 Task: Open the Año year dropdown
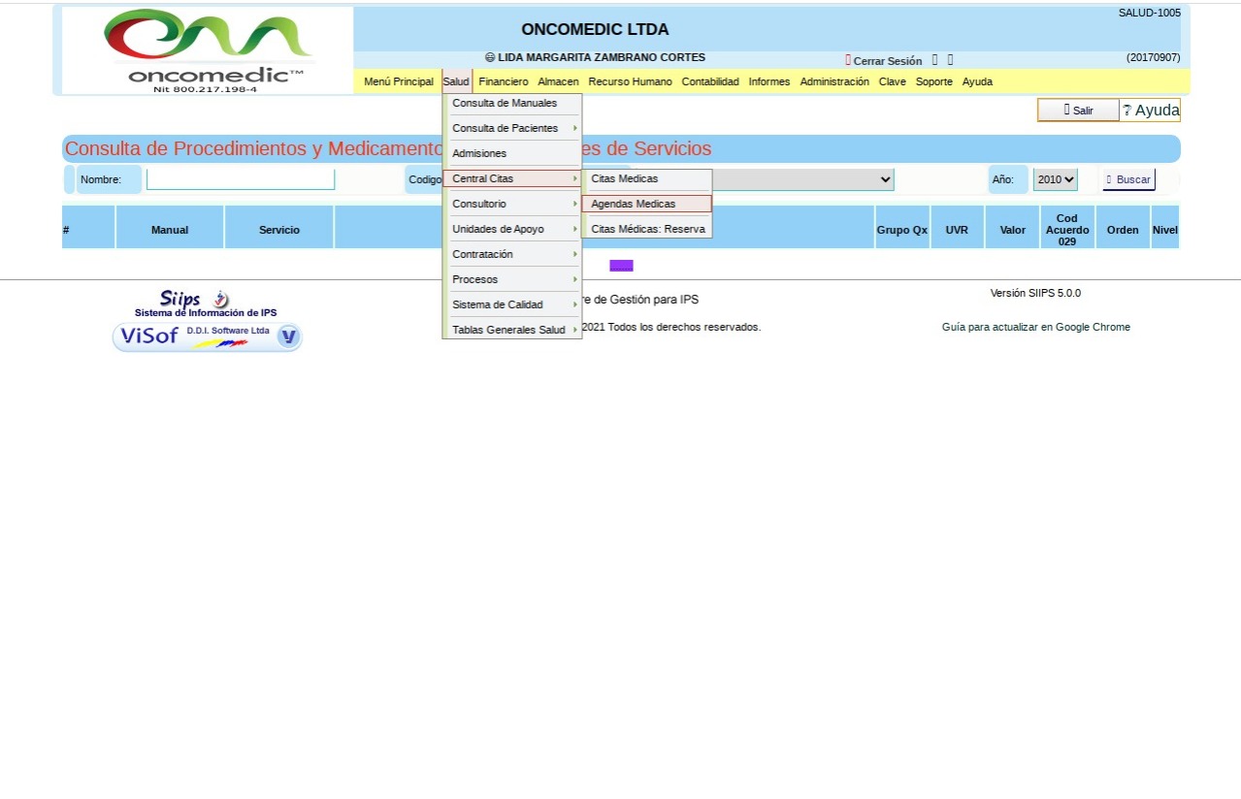(1055, 179)
